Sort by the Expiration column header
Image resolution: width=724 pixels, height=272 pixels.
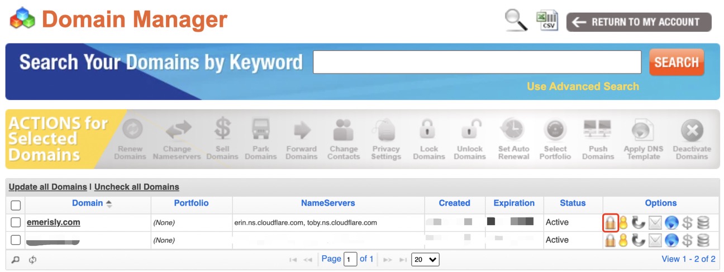coord(514,203)
